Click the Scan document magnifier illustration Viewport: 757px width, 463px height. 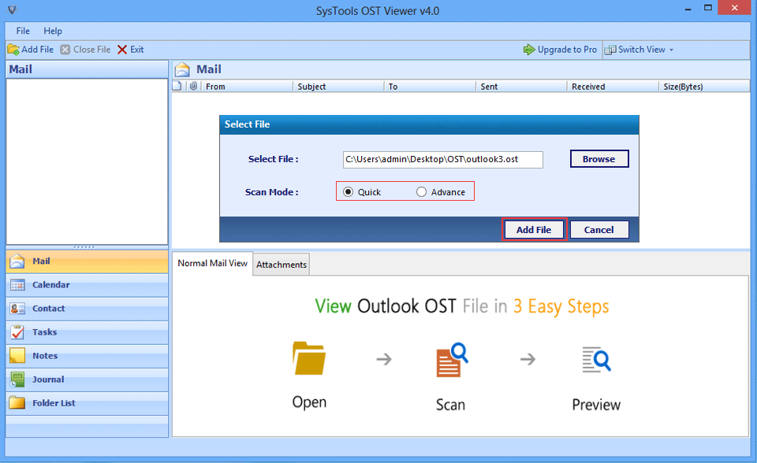pos(452,360)
